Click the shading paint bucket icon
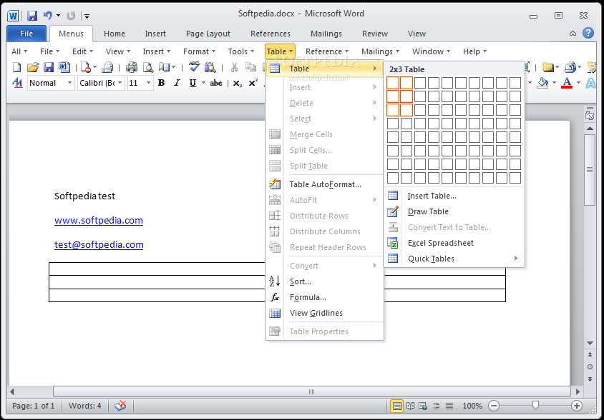This screenshot has height=420, width=604. 542,83
